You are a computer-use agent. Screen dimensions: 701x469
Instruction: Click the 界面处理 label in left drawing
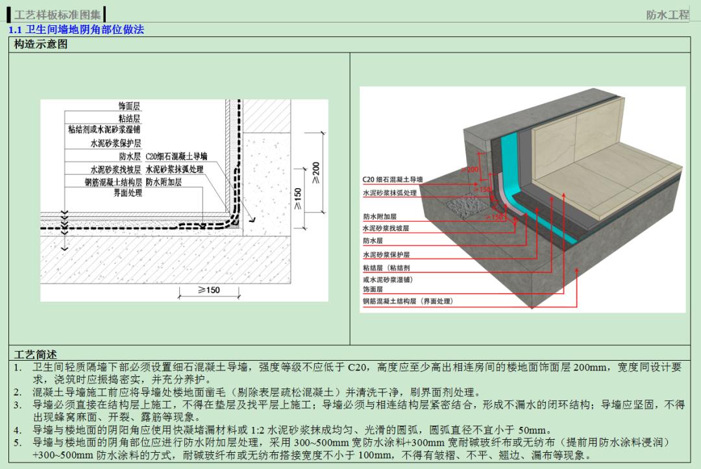coord(128,191)
